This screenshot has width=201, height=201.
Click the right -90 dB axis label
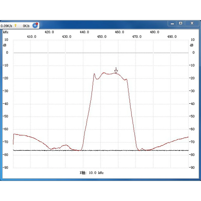pyautogui.click(x=192, y=168)
